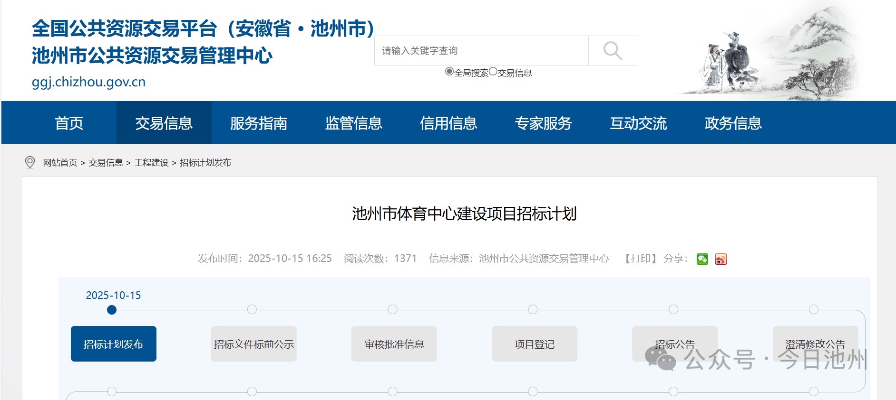The width and height of the screenshot is (896, 400).
Task: Click the magnifier search icon
Action: tap(613, 51)
